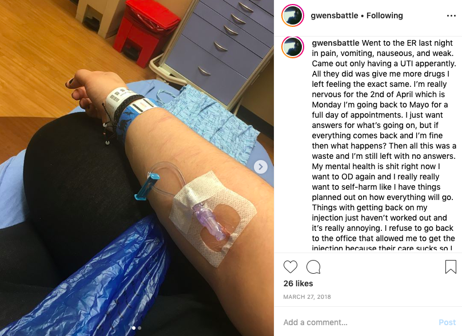The width and height of the screenshot is (462, 336).
Task: Open the three-dot more options menu
Action: coord(451,15)
